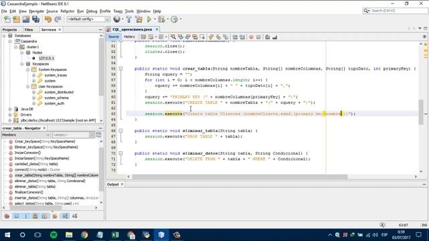Toggle Show Fields filter in Navigator
Image resolution: width=429 pixels, height=241 pixels.
[16, 216]
